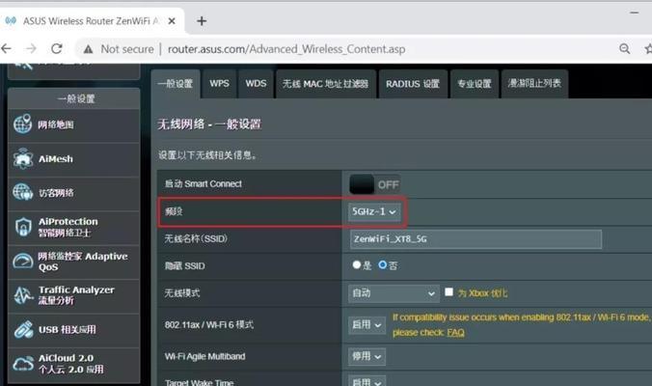
Task: Open the Wi-Fi Agile Multiband dropdown
Action: pyautogui.click(x=367, y=356)
